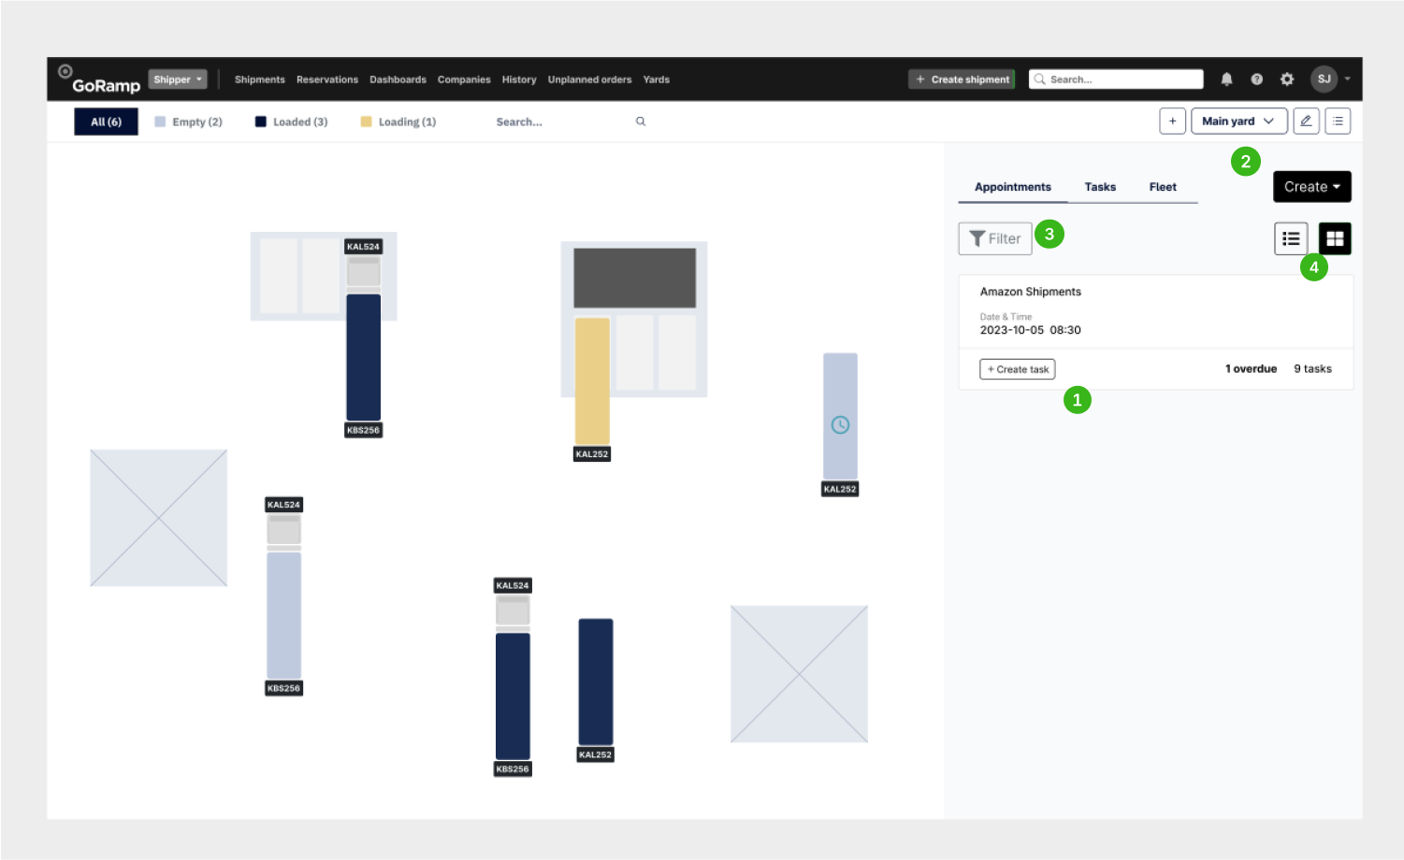
Task: Click the Create task button
Action: [x=1018, y=369]
